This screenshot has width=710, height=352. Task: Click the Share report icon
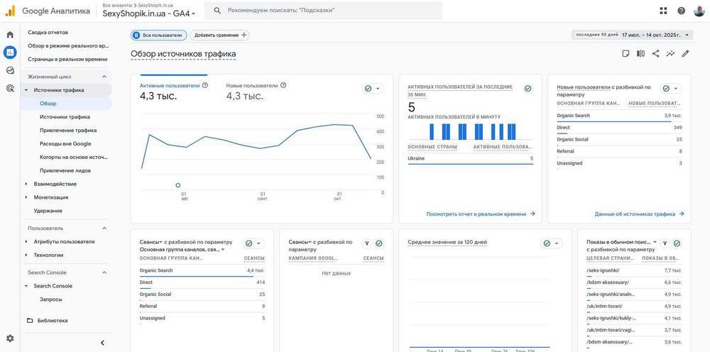pos(655,53)
